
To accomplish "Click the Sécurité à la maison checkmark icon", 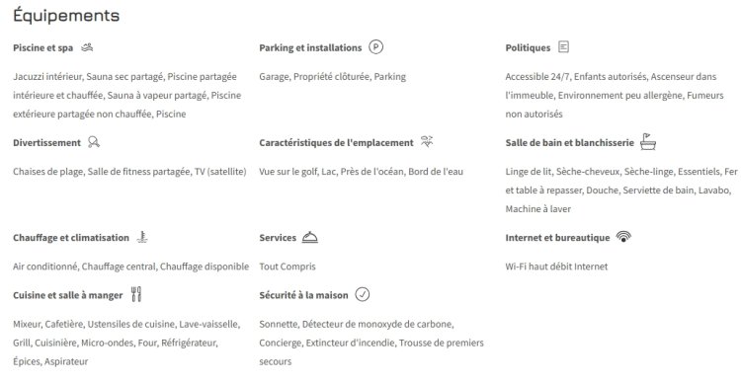I will point(362,294).
